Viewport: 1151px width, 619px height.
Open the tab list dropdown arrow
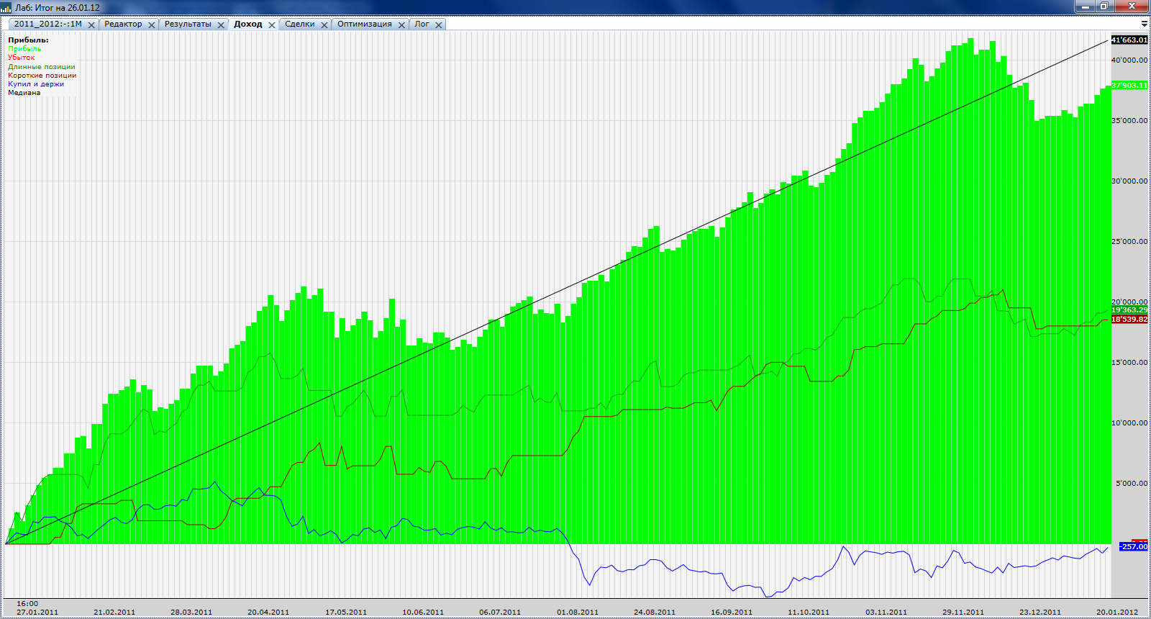(x=1144, y=24)
